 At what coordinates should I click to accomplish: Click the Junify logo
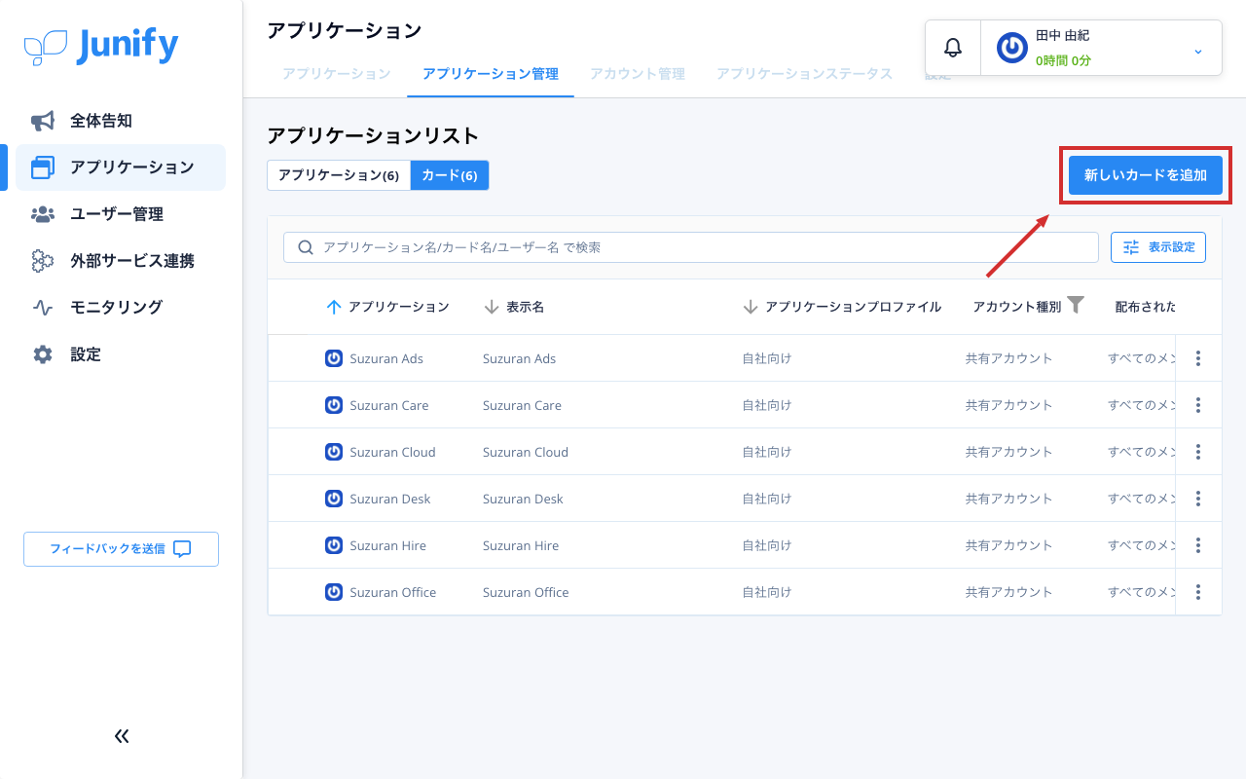point(101,46)
